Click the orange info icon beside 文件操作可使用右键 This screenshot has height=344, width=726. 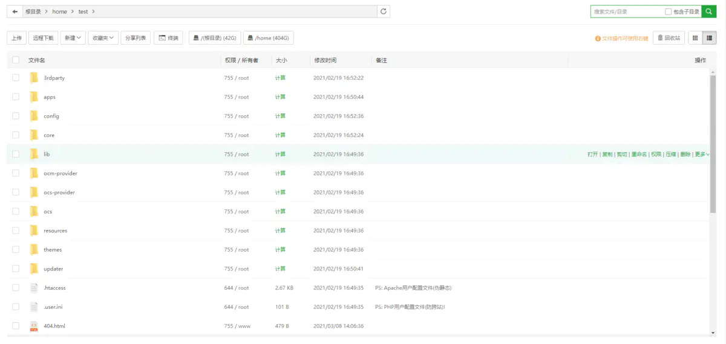coord(598,38)
